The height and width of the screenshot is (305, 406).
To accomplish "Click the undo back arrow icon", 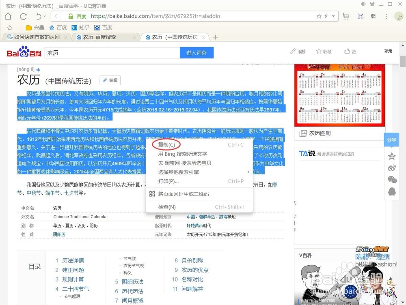I will 38,16.
